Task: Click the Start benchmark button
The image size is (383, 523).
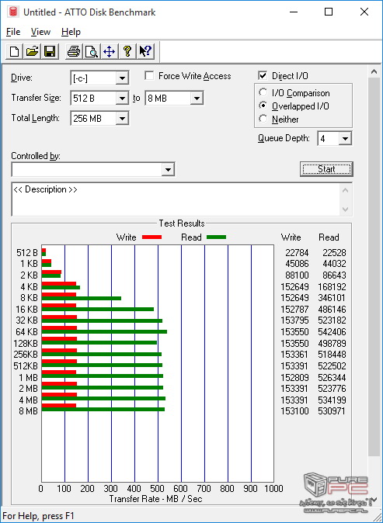Action: (x=326, y=169)
